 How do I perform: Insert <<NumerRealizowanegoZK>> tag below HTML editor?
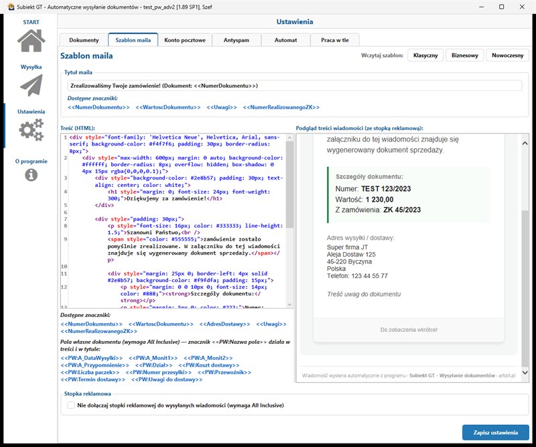coord(98,331)
